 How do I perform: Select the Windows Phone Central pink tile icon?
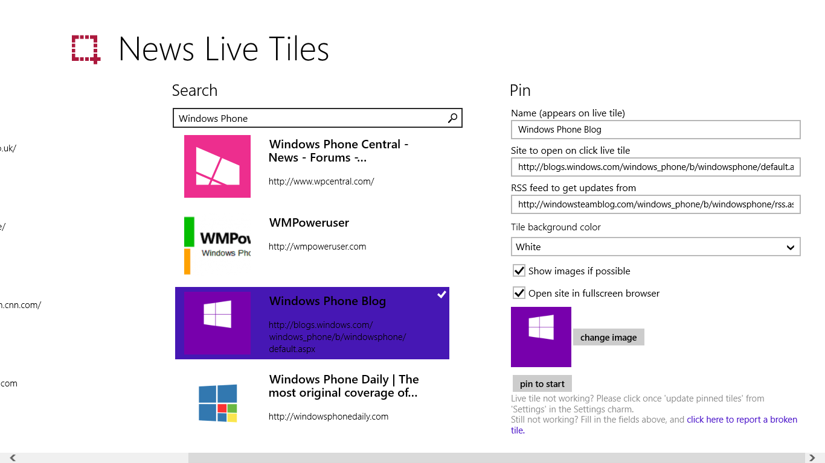tap(217, 166)
